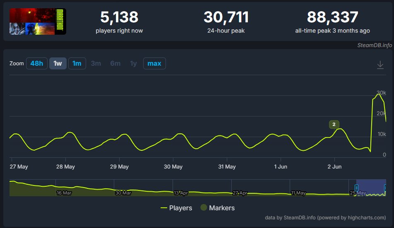The image size is (394, 228).
Task: Click the 11 May navigator label
Action: [x=298, y=193]
